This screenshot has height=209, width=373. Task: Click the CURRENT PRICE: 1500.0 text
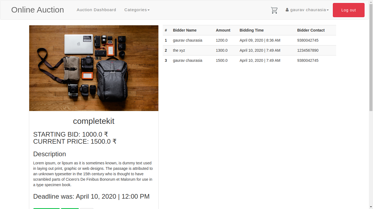[x=75, y=142]
